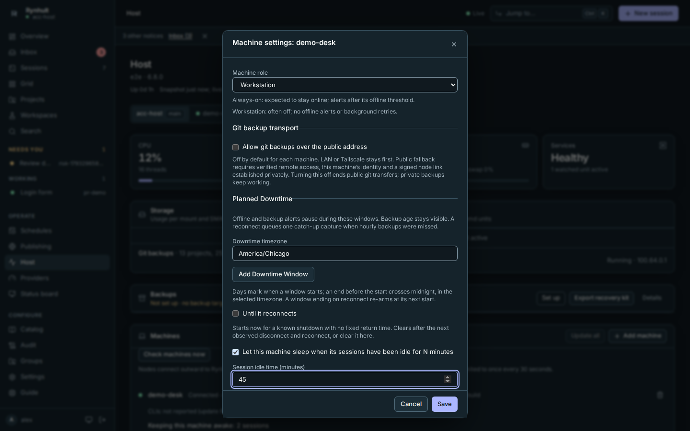Click Check machines now behind the dialog

[174, 354]
